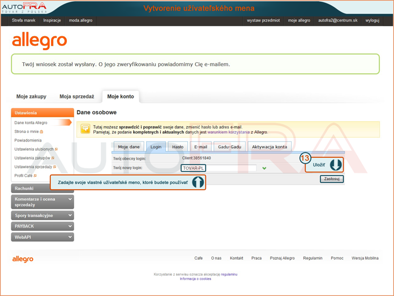The height and width of the screenshot is (296, 394).
Task: Select the Login tab
Action: pos(156,147)
